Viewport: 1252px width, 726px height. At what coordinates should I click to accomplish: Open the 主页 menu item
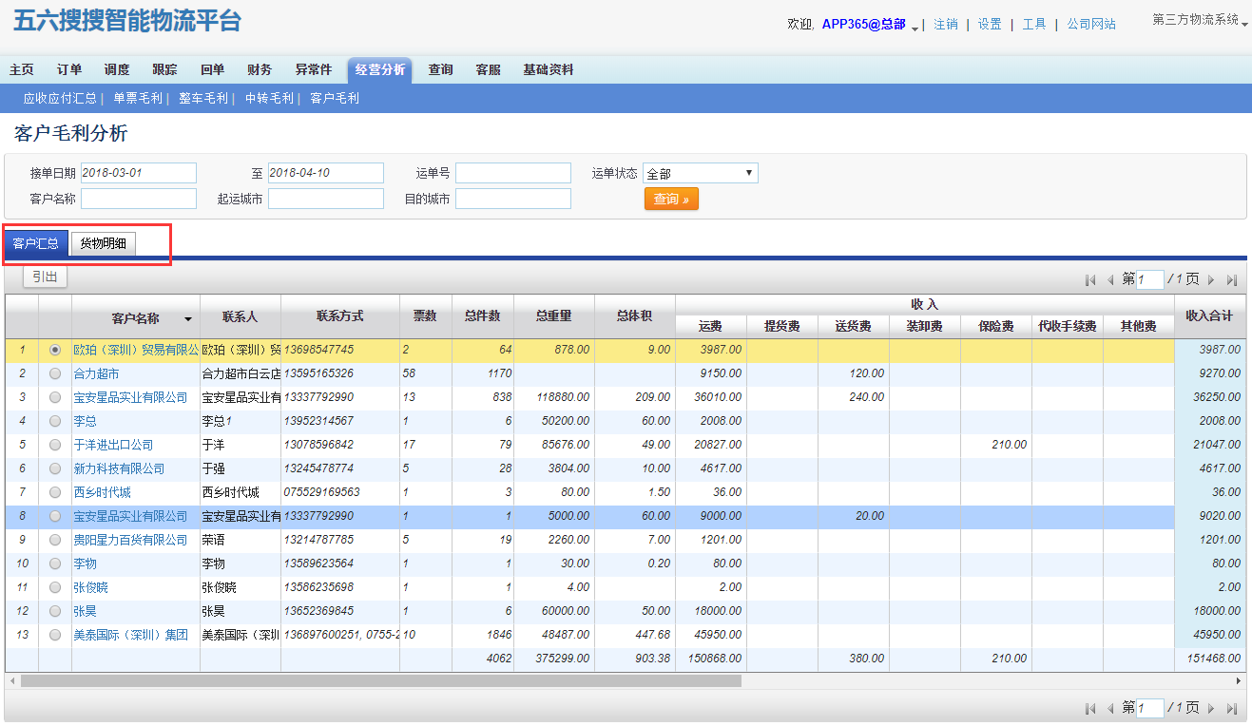click(x=22, y=69)
